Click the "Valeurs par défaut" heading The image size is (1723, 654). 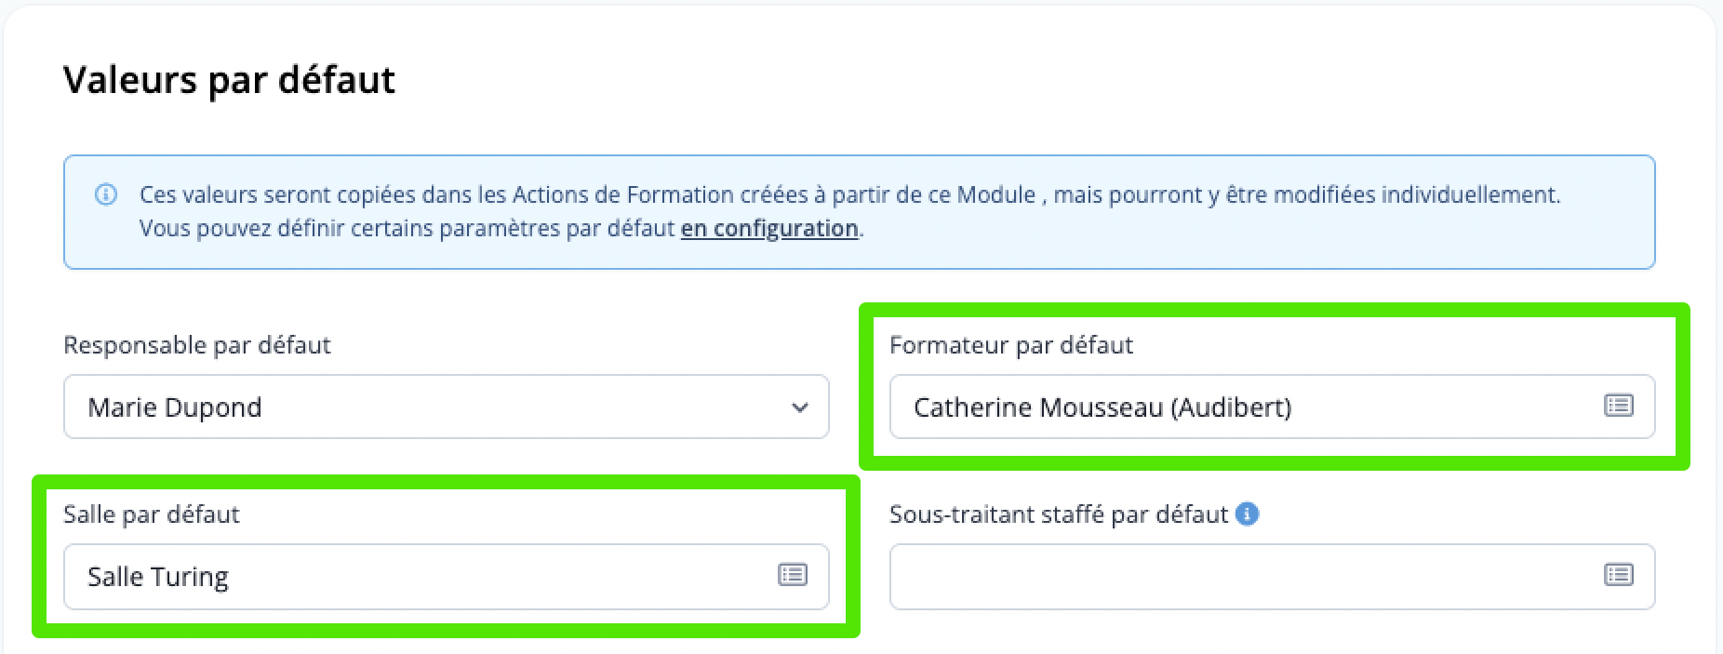point(229,80)
